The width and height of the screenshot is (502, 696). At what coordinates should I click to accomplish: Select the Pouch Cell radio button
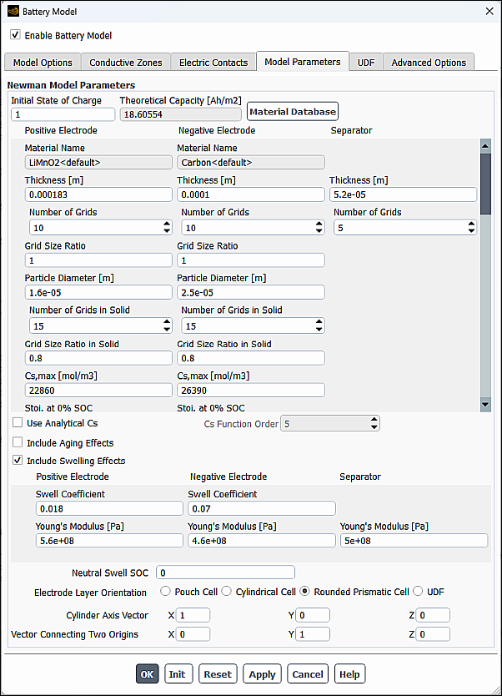click(x=165, y=591)
